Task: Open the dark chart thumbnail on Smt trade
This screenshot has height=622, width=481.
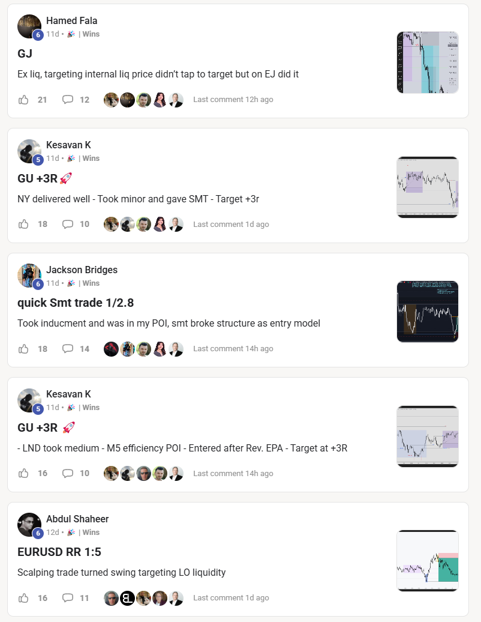Action: pos(428,312)
